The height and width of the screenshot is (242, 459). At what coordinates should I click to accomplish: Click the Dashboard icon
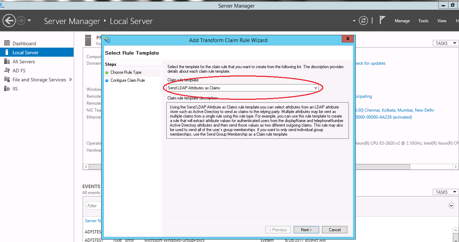[7, 43]
